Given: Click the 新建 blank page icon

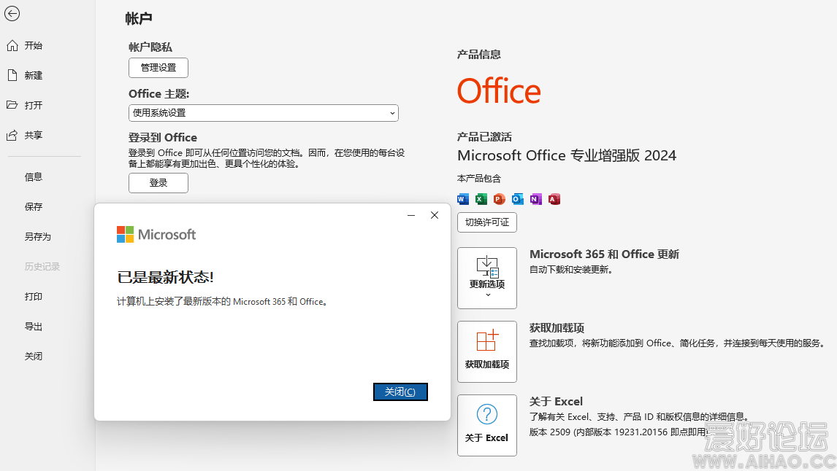Looking at the screenshot, I should point(12,75).
